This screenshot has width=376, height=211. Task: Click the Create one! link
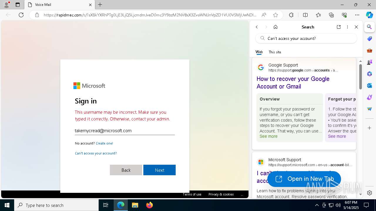click(x=104, y=143)
